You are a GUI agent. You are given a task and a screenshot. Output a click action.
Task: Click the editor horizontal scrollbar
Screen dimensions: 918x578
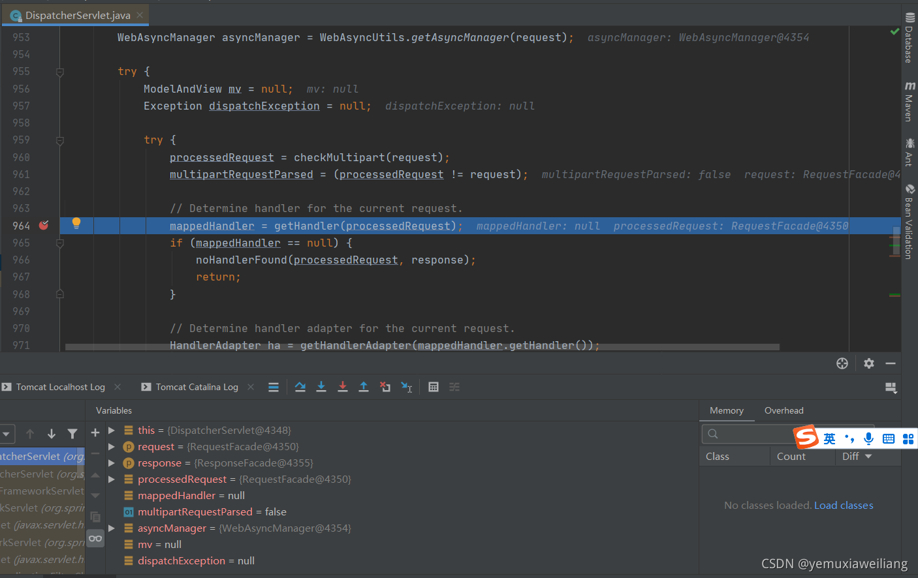pyautogui.click(x=422, y=347)
